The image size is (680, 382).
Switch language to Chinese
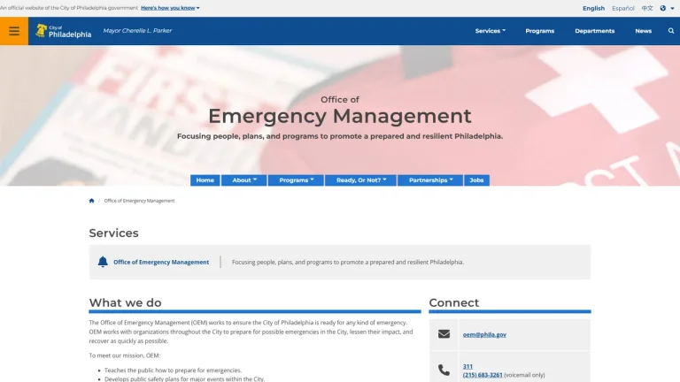tap(647, 8)
